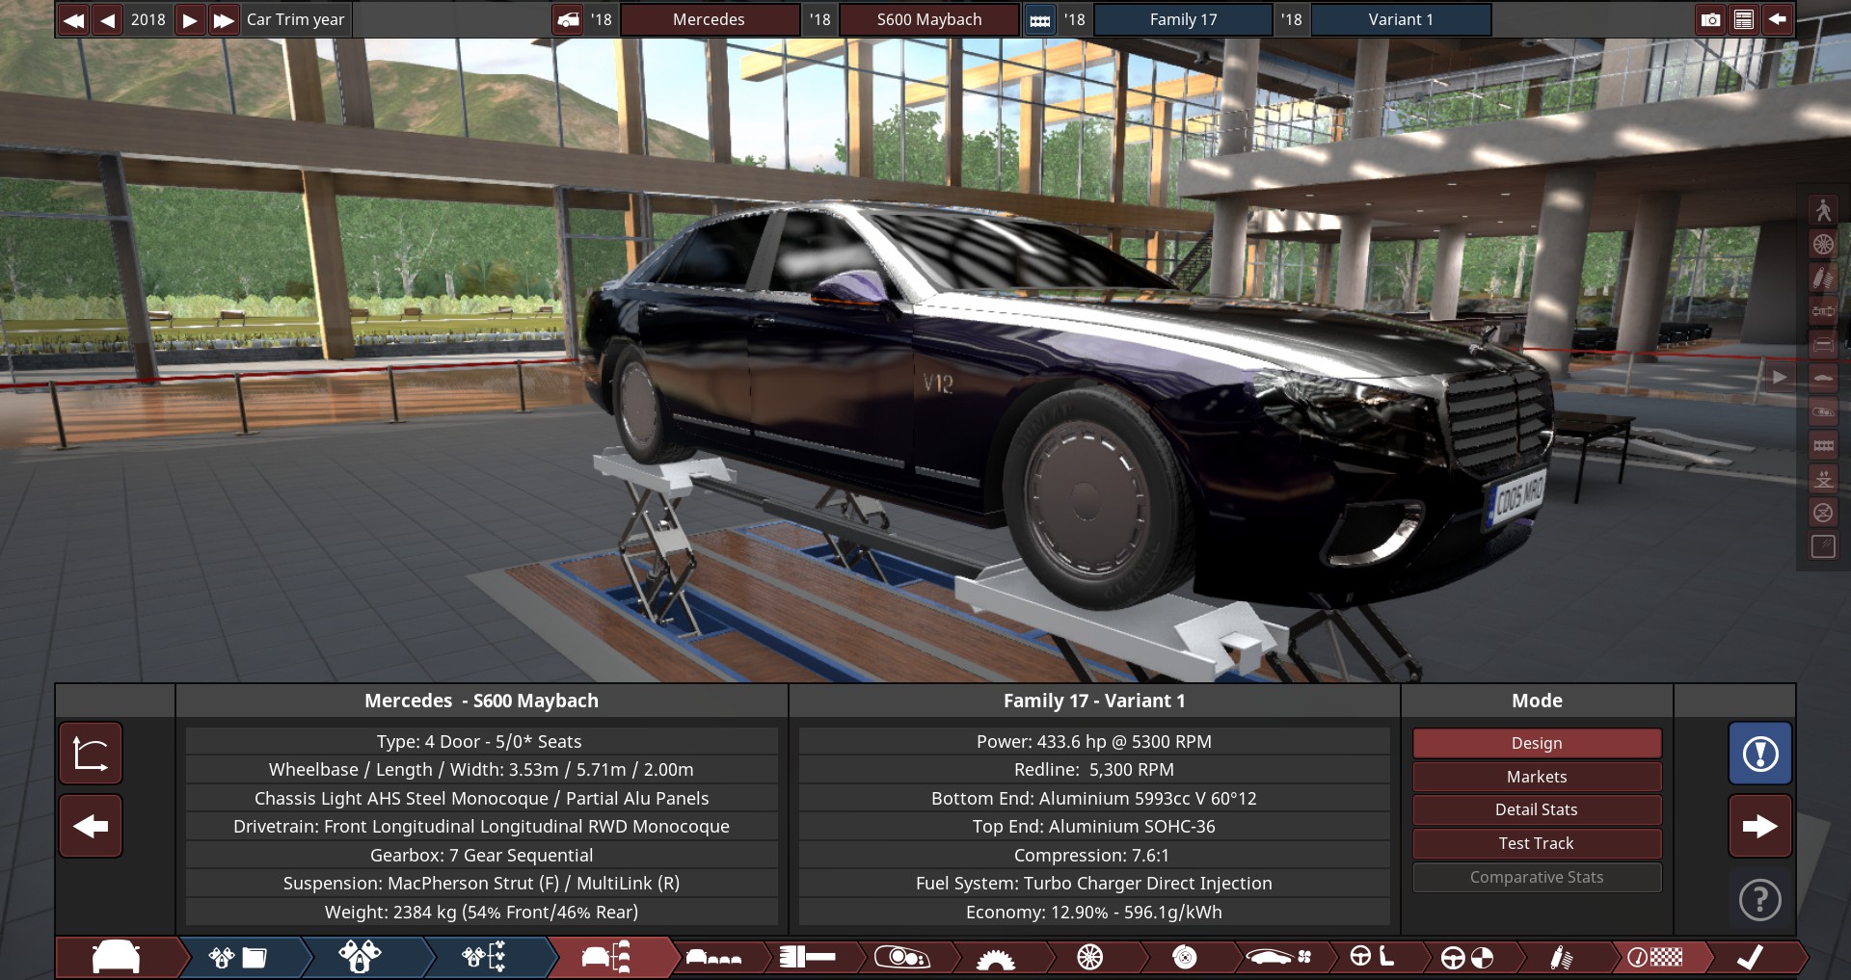Open the final checkmark summary tab
The image size is (1851, 980).
pyautogui.click(x=1750, y=957)
